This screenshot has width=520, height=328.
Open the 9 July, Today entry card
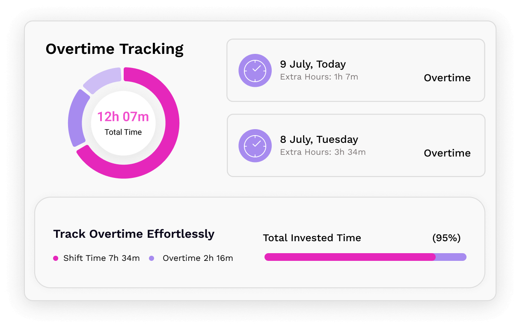pos(356,71)
